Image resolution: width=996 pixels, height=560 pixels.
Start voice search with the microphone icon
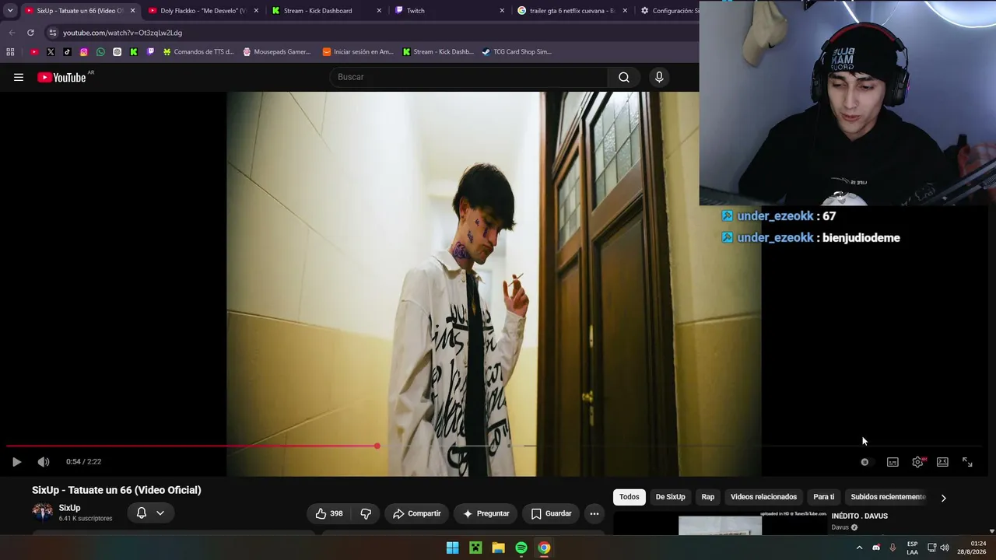pos(659,77)
